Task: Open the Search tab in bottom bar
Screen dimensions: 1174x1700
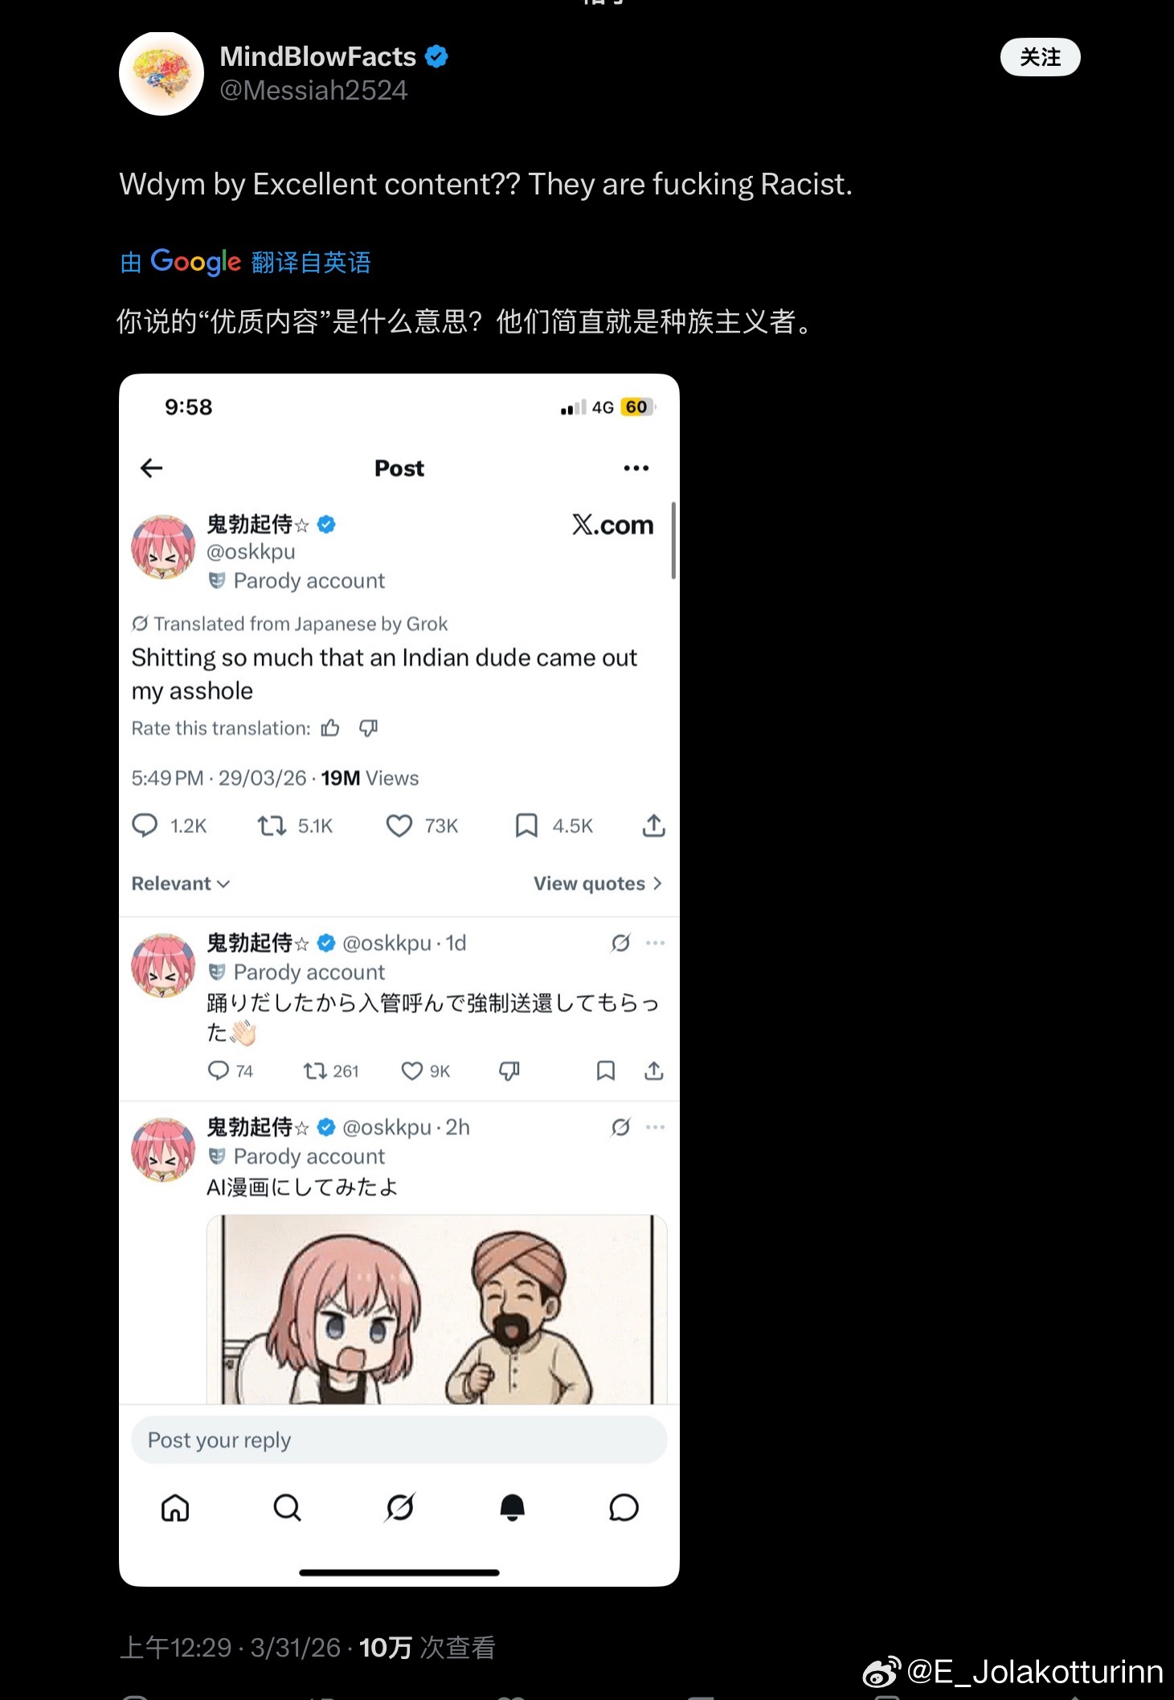Action: (x=287, y=1508)
